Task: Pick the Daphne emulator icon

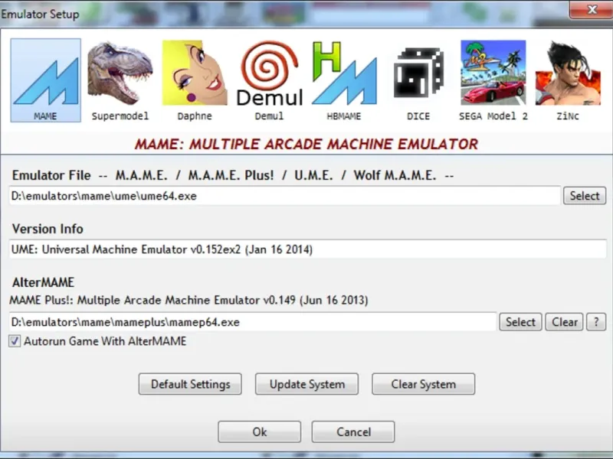Action: click(195, 80)
